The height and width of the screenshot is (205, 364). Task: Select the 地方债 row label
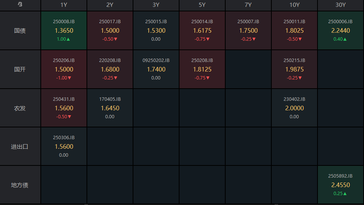pyautogui.click(x=20, y=185)
